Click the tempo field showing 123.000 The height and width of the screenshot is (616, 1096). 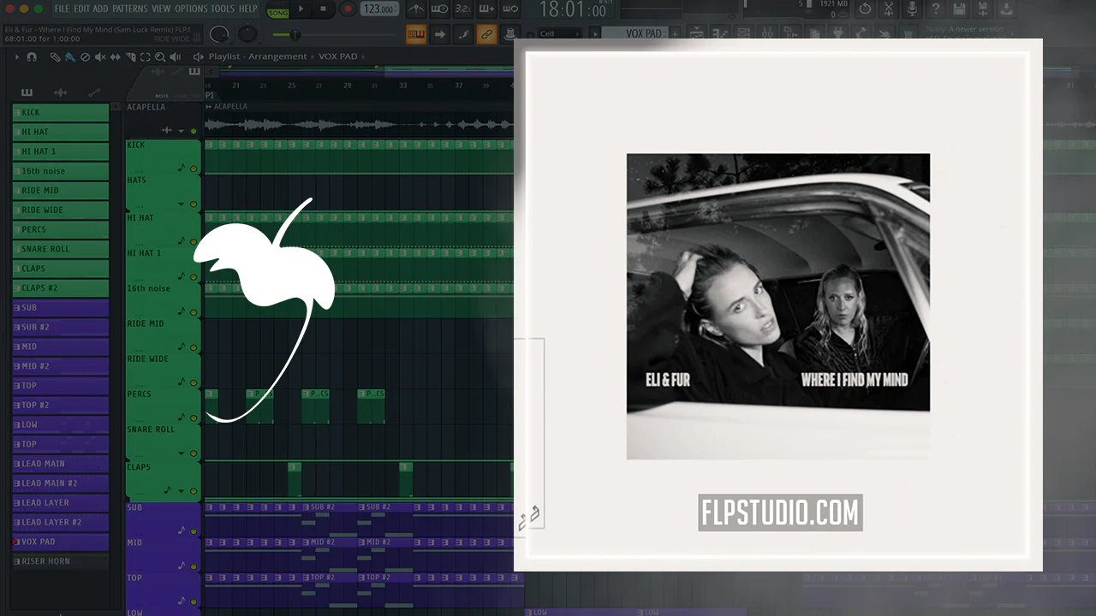[x=378, y=9]
